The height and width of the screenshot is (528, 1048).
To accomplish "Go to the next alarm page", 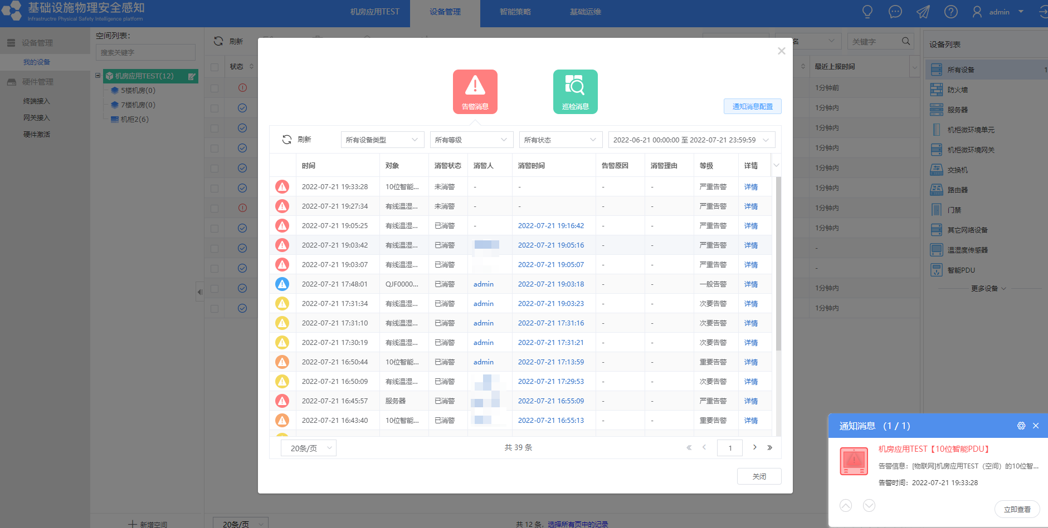I will (755, 447).
